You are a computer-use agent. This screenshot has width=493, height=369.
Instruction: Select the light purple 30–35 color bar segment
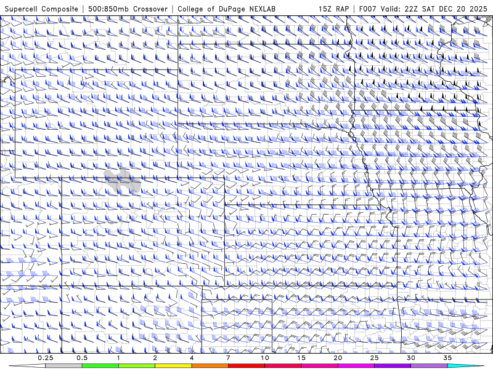pos(429,366)
